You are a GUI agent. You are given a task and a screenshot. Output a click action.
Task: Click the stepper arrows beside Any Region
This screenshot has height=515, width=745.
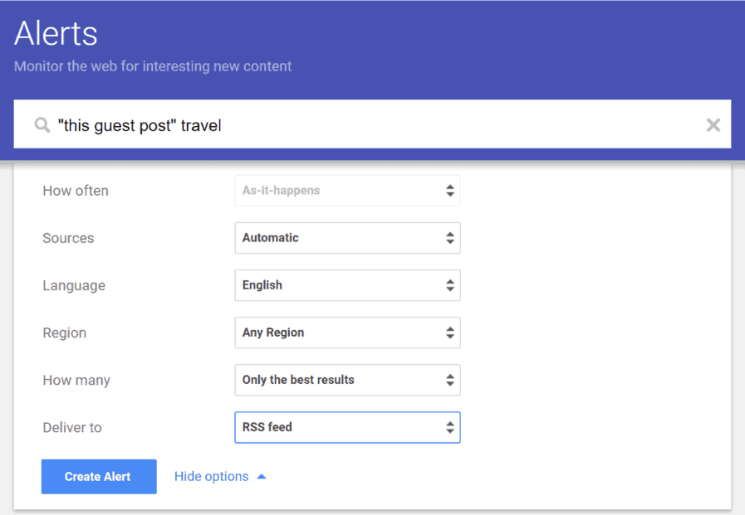coord(450,333)
